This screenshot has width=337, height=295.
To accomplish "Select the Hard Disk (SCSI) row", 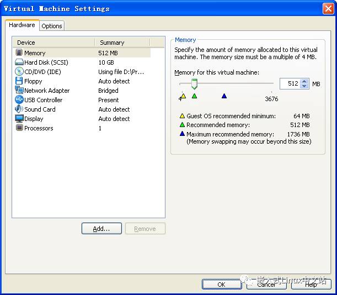I will (x=83, y=62).
